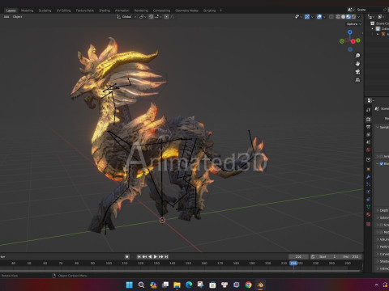389x291 pixels.
Task: Switch to the Modeling workspace tab
Action: (27, 11)
